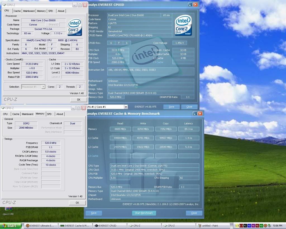
Task: Click Save in the EVEREST CPUID window
Action: 171,107
